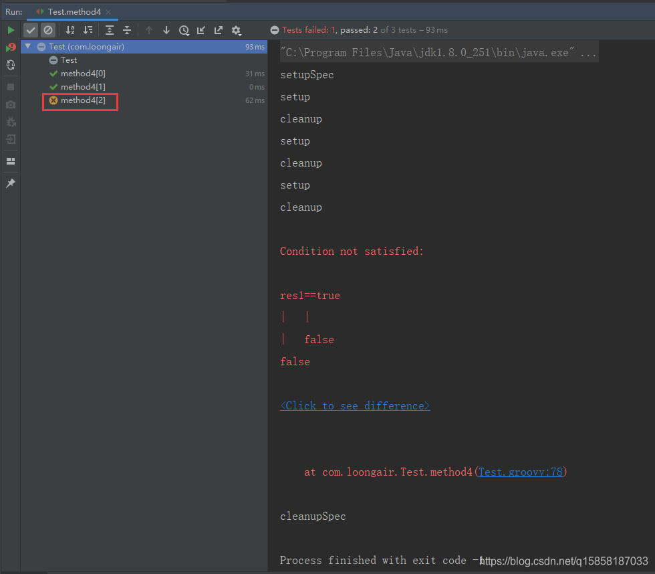Pin the Run tool window tab

click(x=11, y=183)
